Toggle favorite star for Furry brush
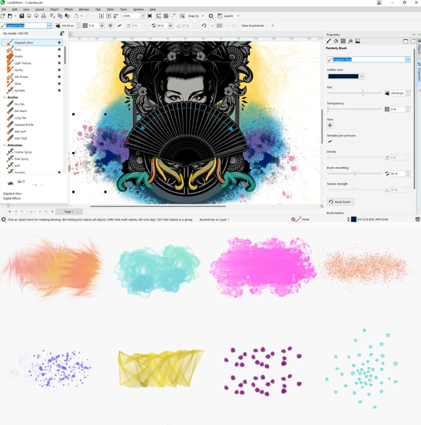This screenshot has width=421, height=425. pyautogui.click(x=59, y=50)
